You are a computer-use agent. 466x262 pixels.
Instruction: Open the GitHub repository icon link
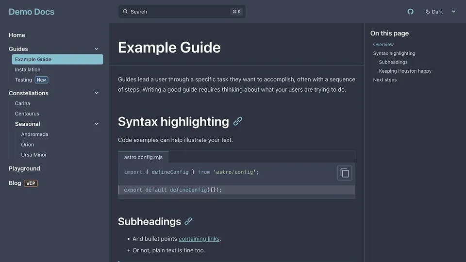410,12
